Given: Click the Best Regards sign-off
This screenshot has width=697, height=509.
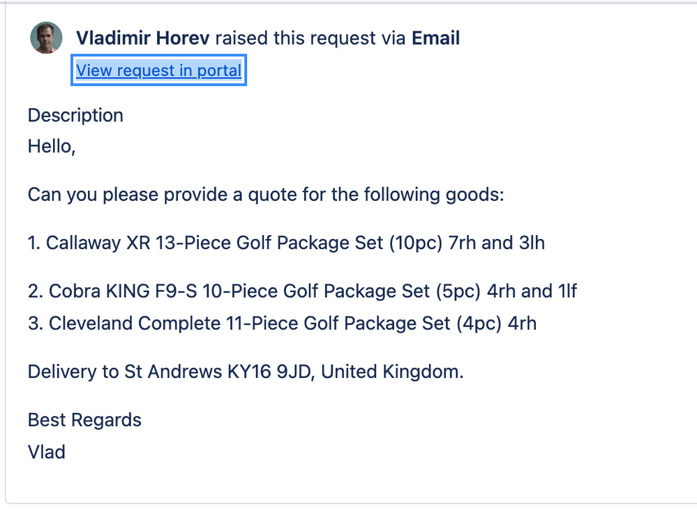Looking at the screenshot, I should point(84,420).
